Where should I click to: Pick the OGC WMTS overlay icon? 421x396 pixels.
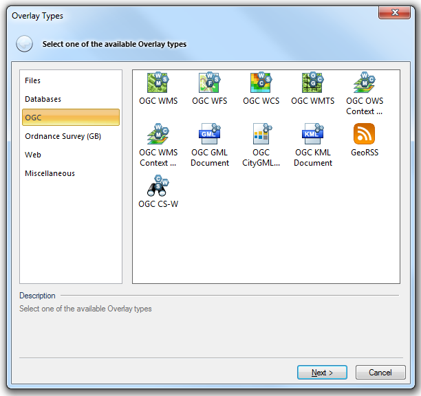[312, 82]
